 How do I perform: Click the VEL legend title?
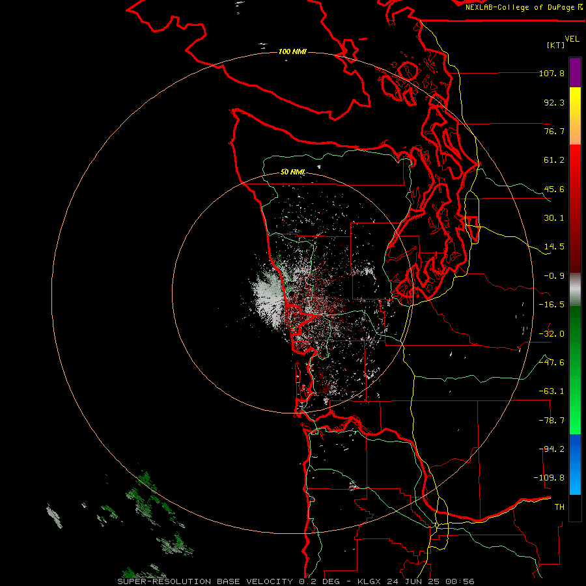pos(572,39)
